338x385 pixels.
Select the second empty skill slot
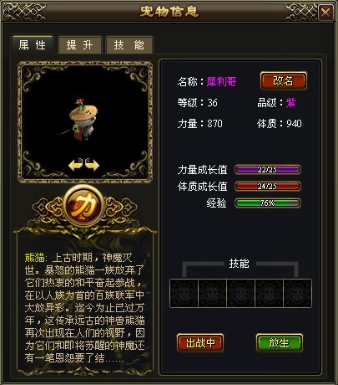point(212,293)
